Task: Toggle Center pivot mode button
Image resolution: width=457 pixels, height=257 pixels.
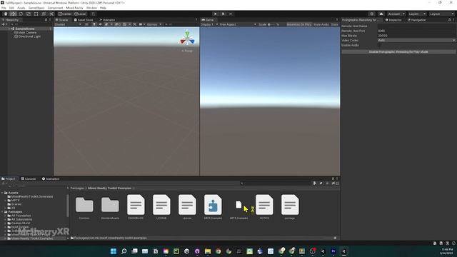Action: (65, 14)
